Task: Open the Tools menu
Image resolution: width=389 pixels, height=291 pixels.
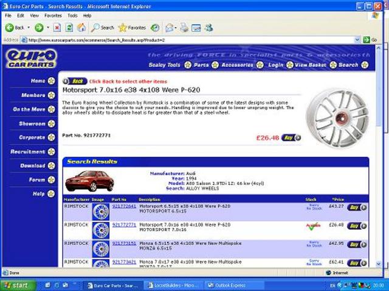Action: click(72, 16)
